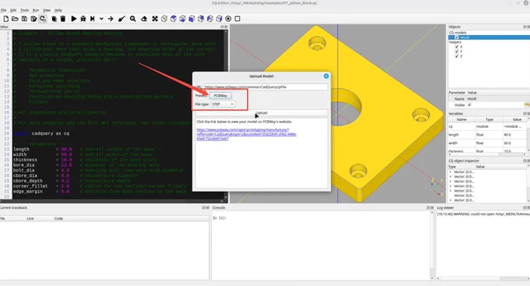Toggle the X helper axis checkbox

click(x=457, y=47)
